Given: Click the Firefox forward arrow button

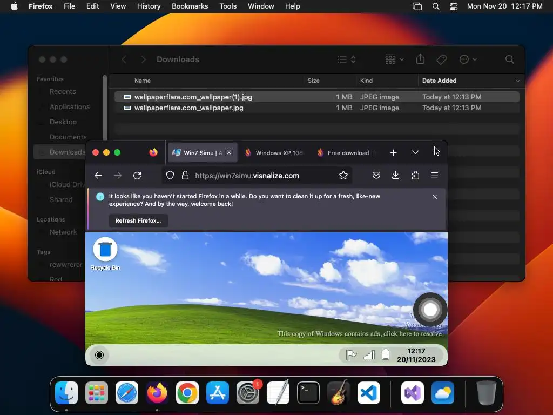Looking at the screenshot, I should tap(118, 176).
